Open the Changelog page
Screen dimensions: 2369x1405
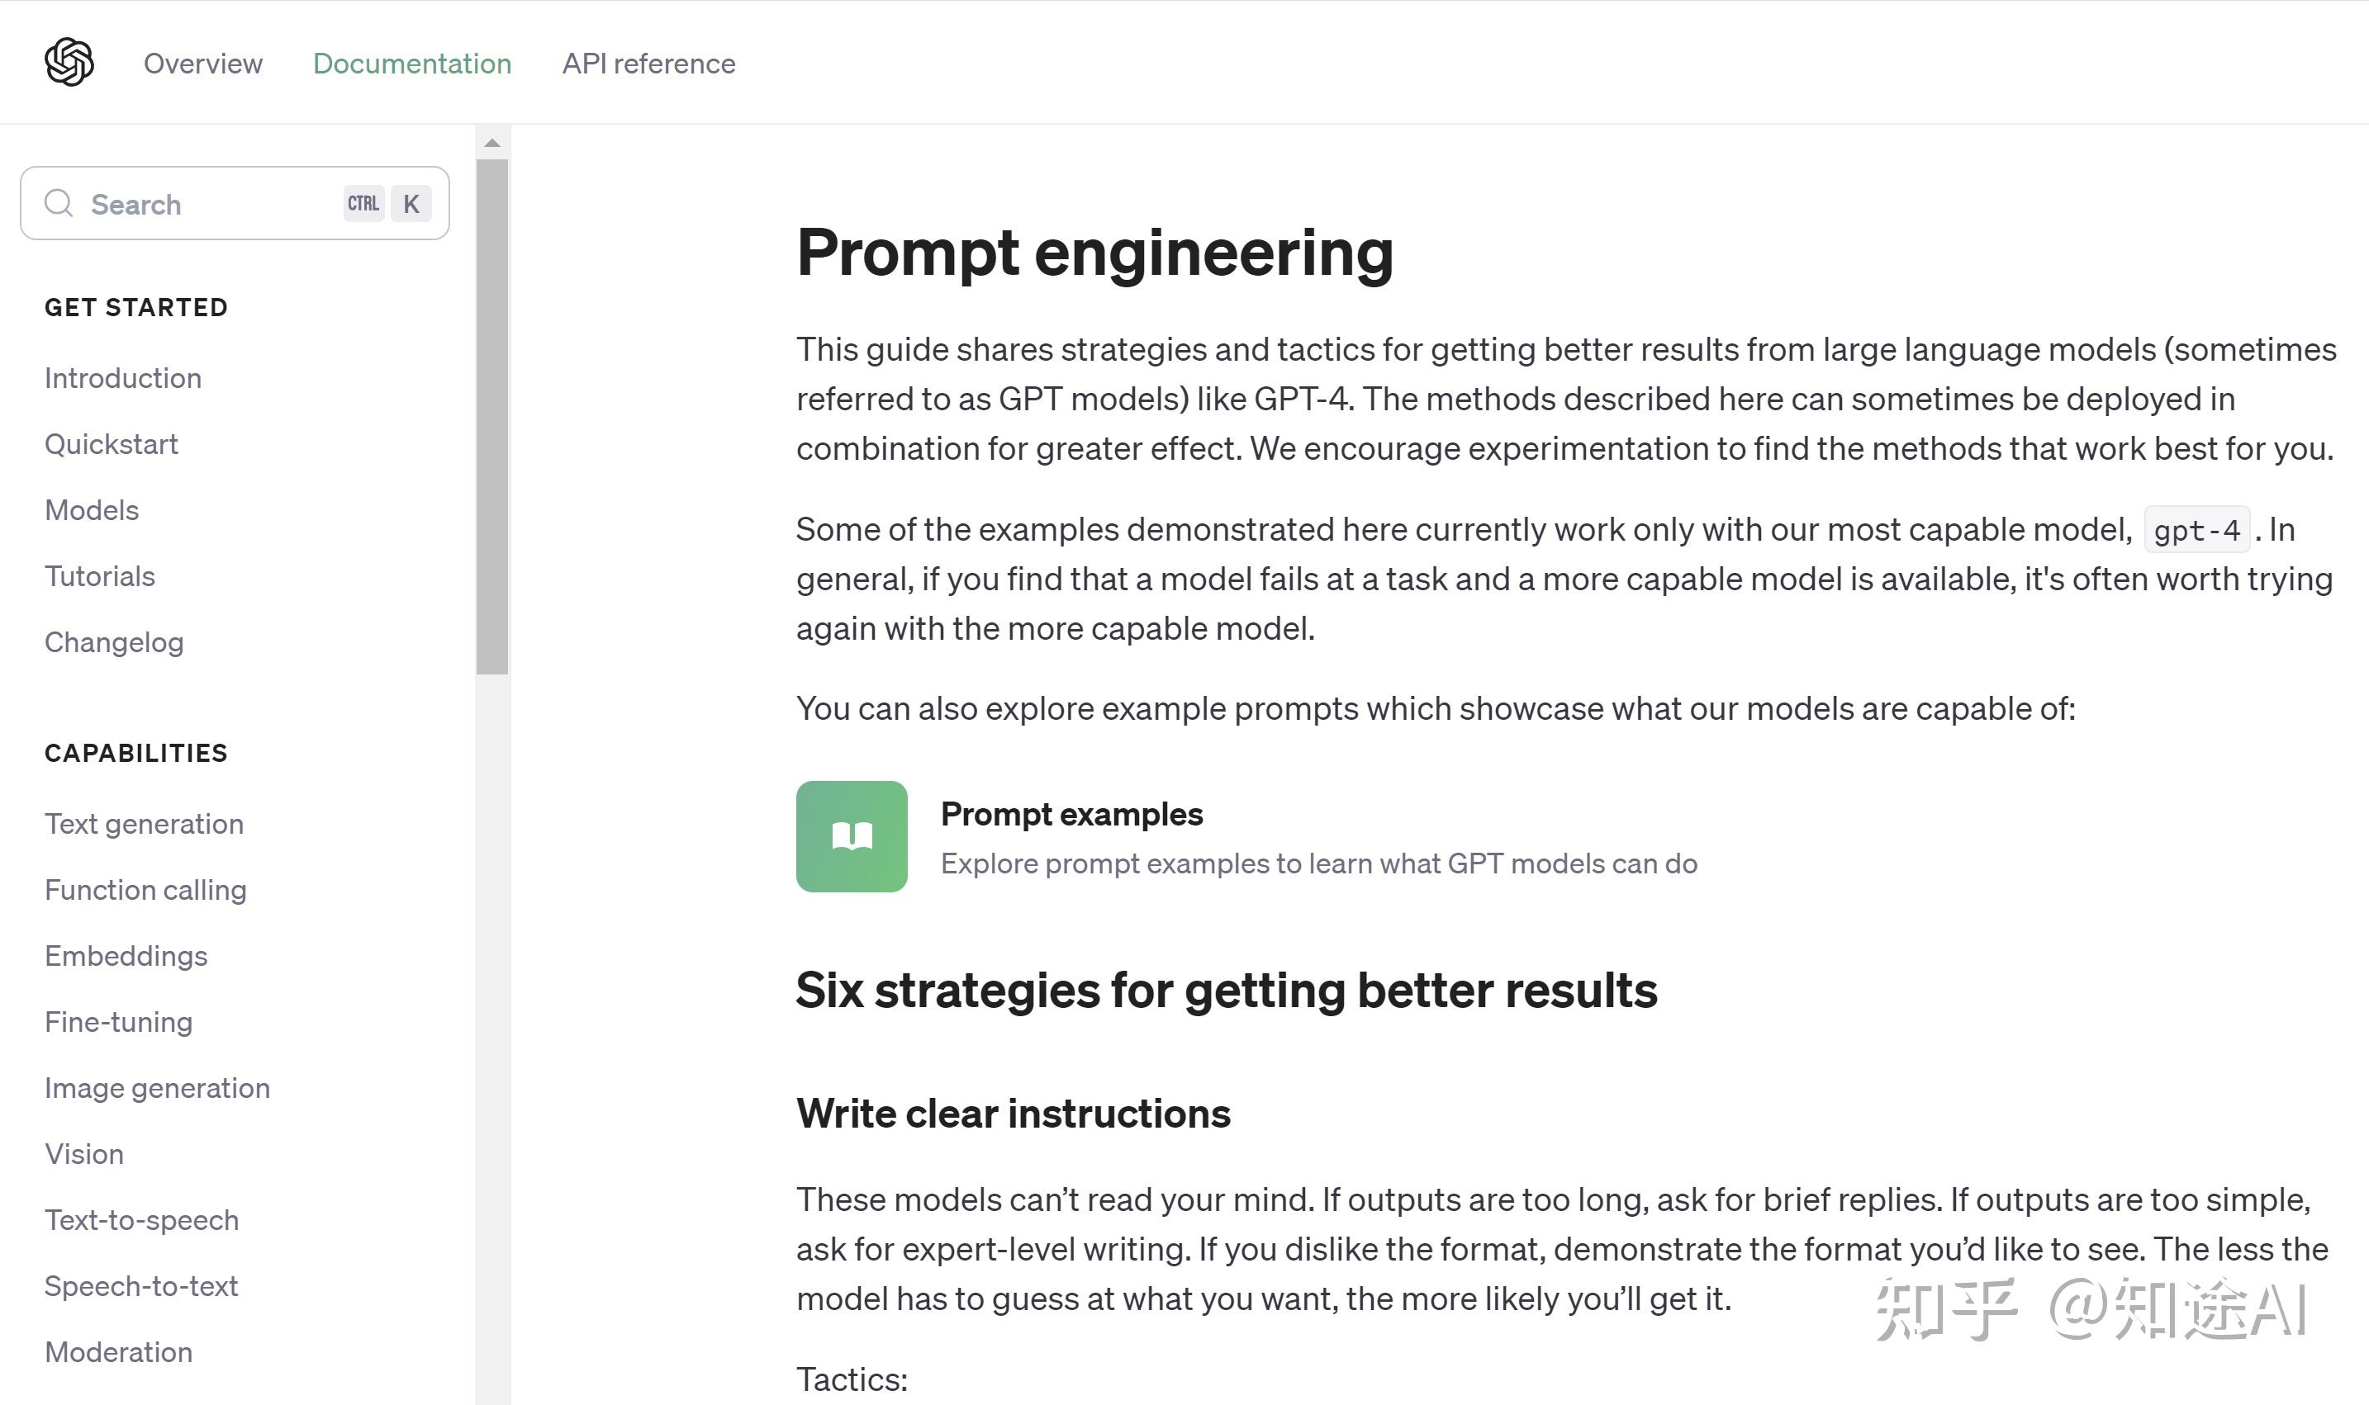(x=114, y=643)
